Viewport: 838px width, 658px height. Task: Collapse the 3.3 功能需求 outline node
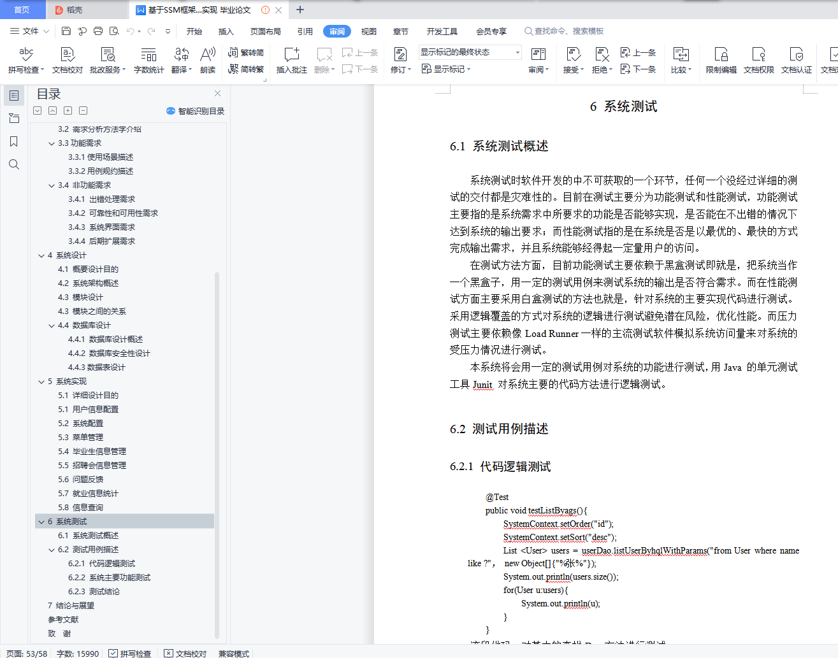[52, 143]
